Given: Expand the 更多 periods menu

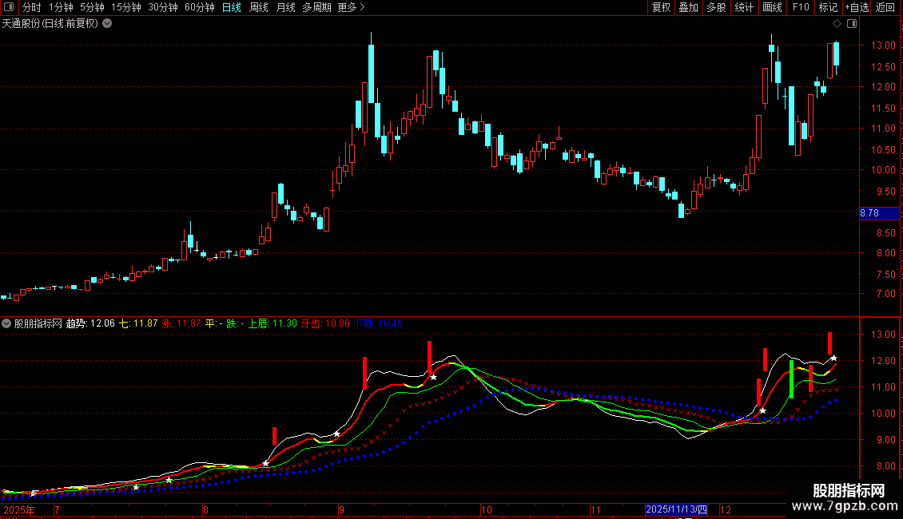Looking at the screenshot, I should (x=351, y=7).
